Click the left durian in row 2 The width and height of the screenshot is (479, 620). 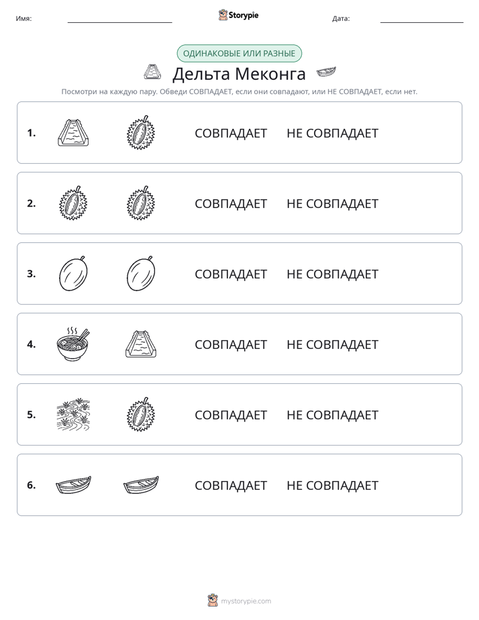[x=73, y=203]
